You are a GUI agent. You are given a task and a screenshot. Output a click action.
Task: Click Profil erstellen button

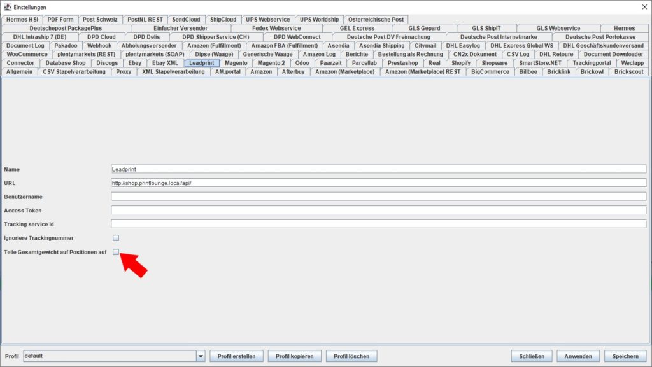(x=236, y=356)
